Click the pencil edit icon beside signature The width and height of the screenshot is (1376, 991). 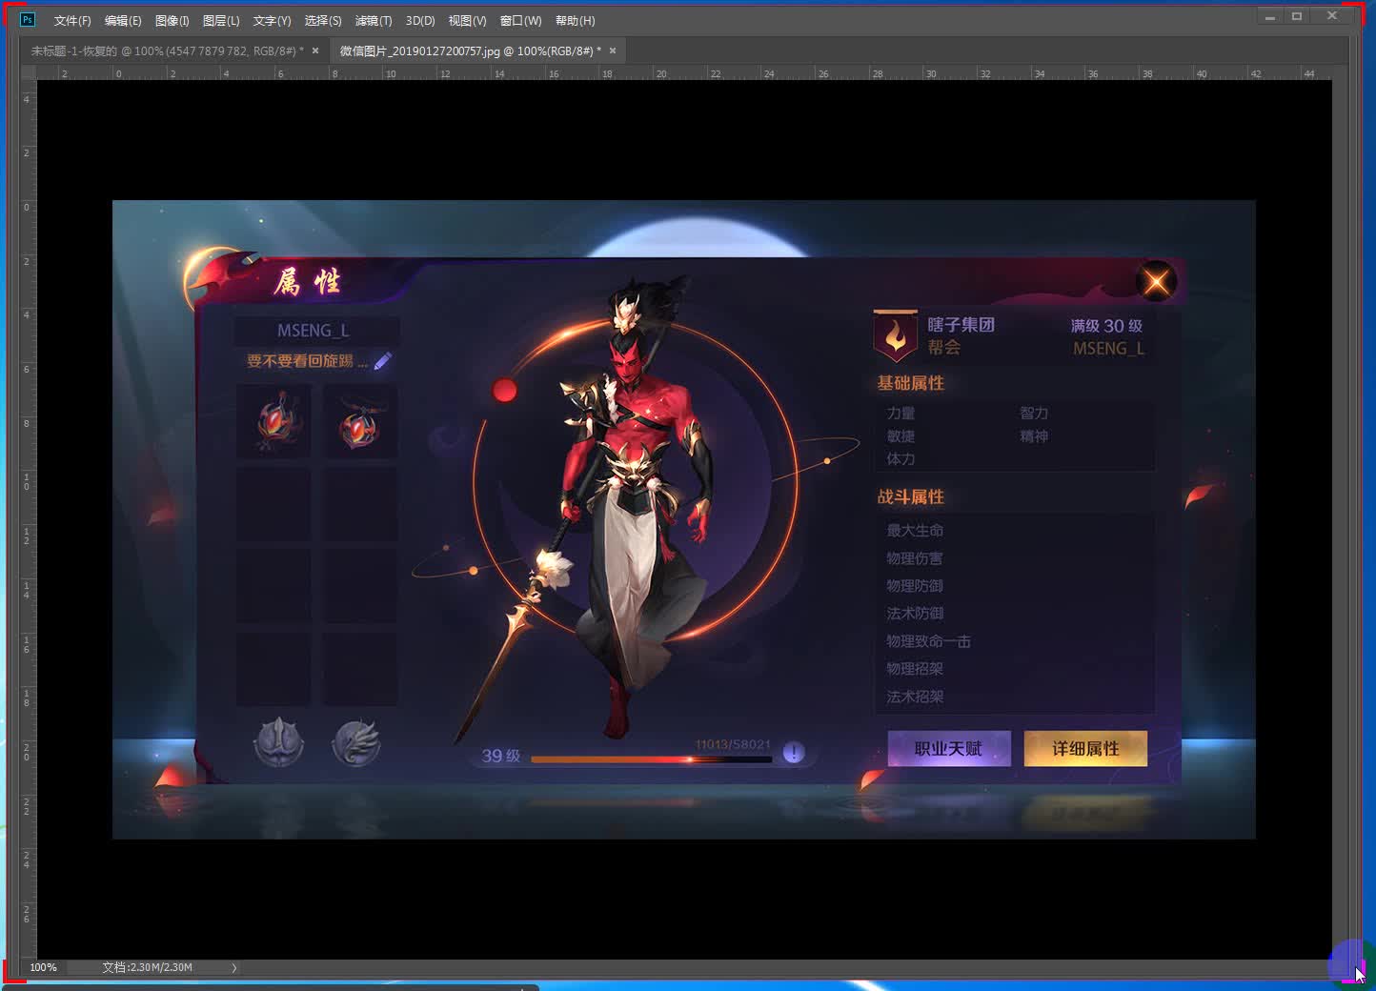tap(383, 361)
